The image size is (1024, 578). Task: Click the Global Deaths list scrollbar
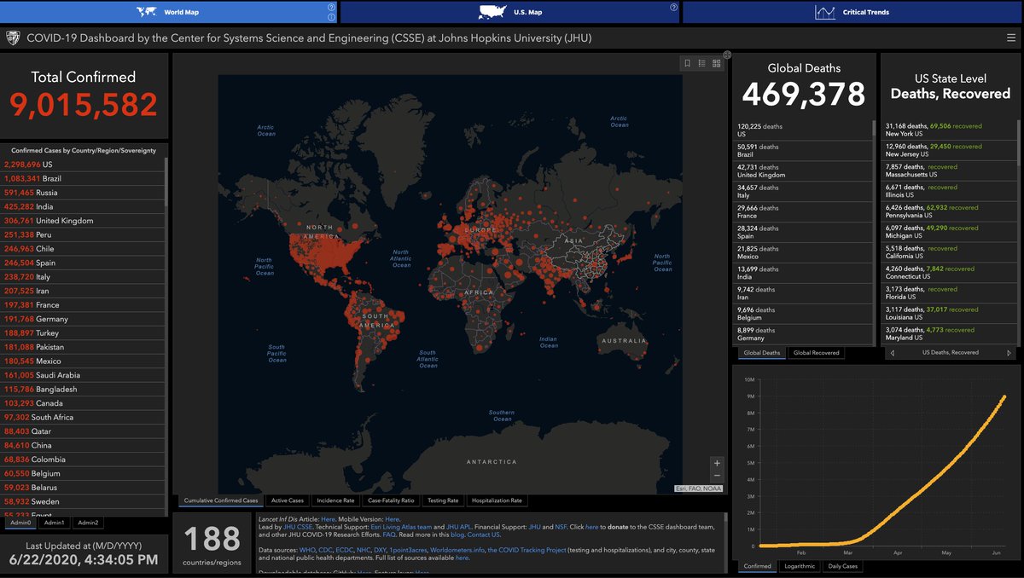click(x=873, y=129)
